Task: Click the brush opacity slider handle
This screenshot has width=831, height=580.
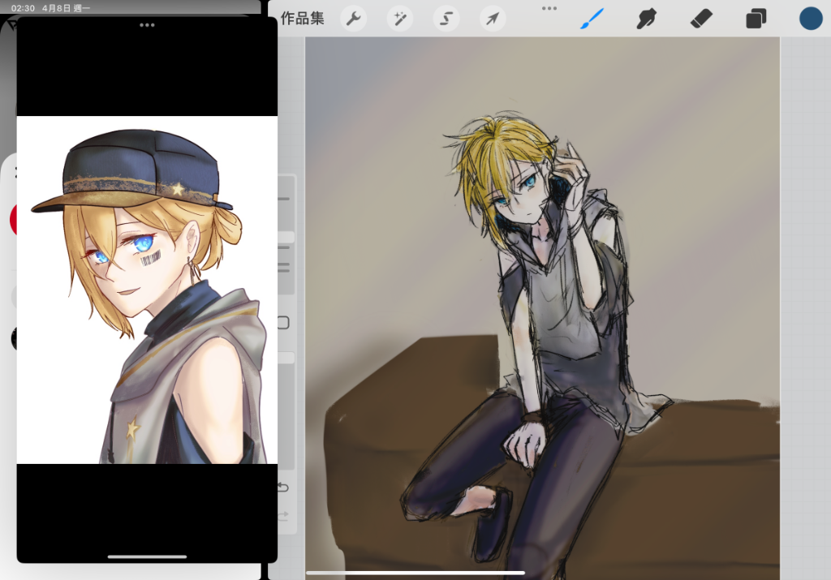Action: [x=286, y=358]
